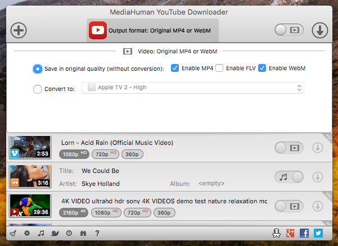
Task: Check the Enable FLV checkbox
Action: [219, 68]
